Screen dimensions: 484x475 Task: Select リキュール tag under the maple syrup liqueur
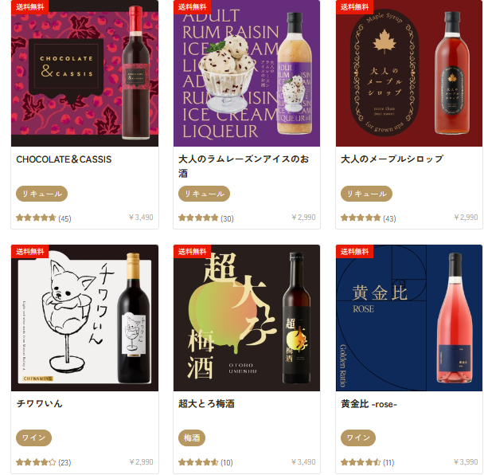366,194
